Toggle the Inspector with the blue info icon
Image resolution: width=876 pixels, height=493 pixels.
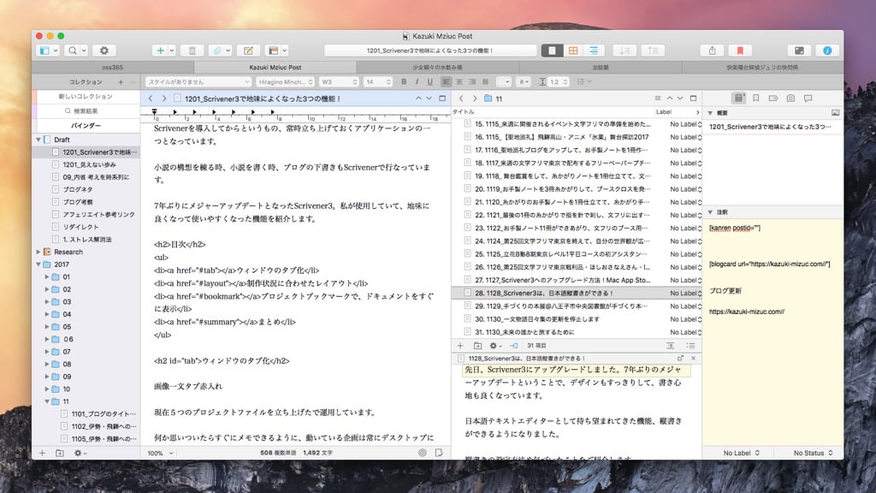pyautogui.click(x=827, y=50)
